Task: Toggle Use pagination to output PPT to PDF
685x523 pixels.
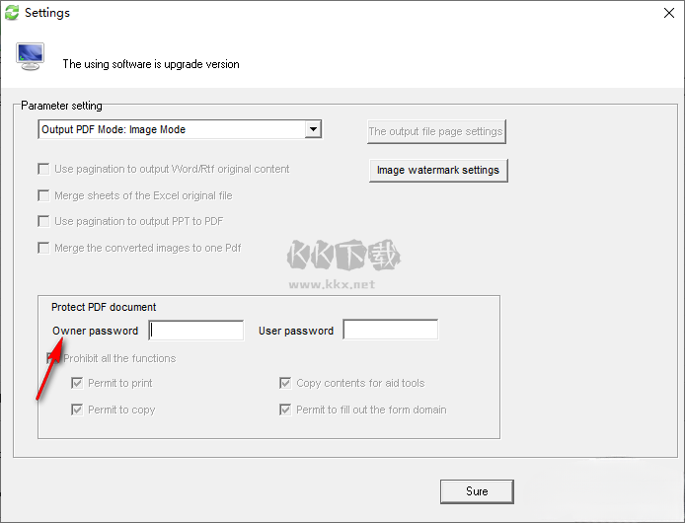Action: (43, 221)
